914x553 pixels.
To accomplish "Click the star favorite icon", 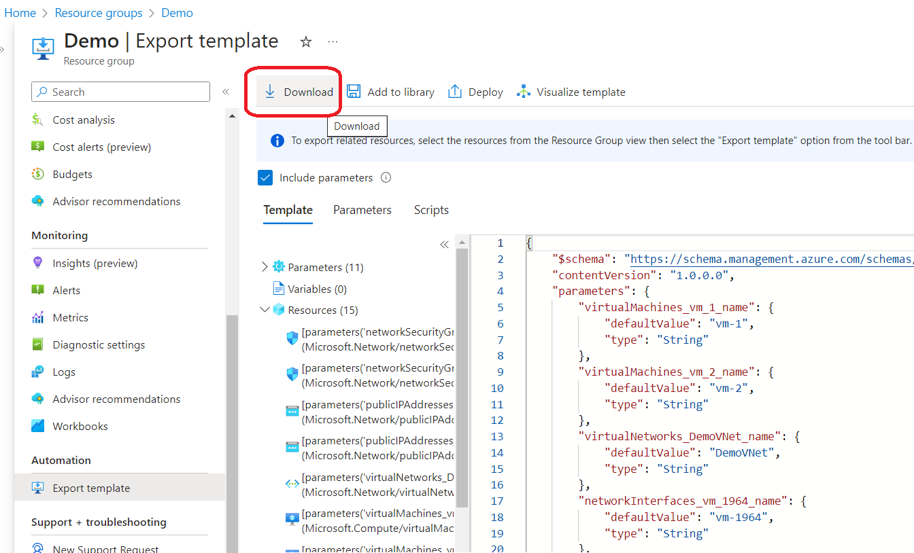I will [305, 41].
